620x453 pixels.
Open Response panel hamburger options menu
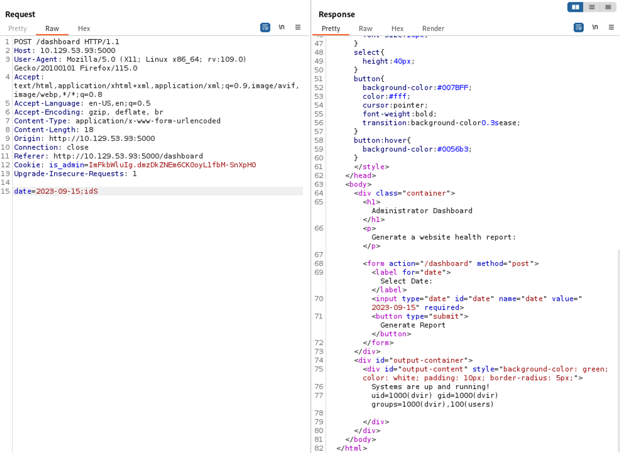coord(611,27)
